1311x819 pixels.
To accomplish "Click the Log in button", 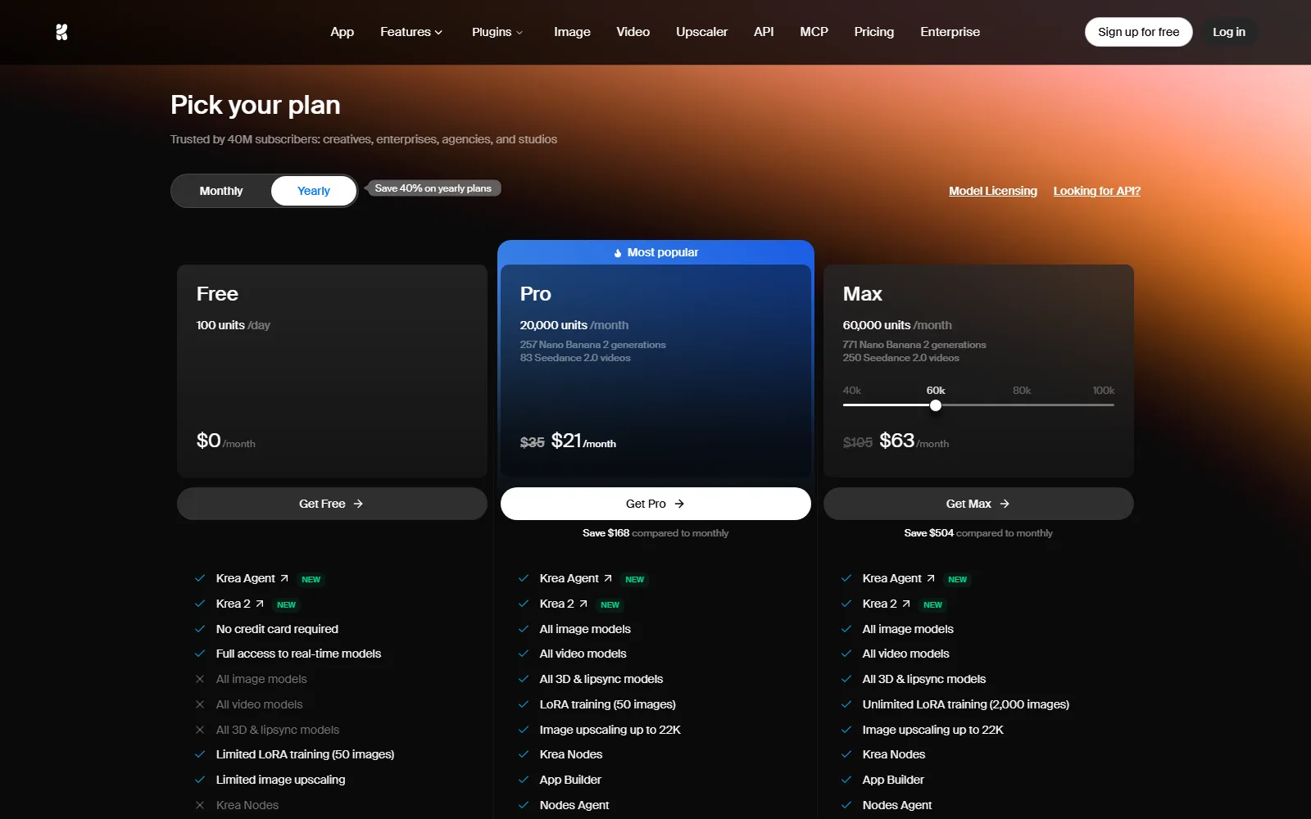I will tap(1229, 32).
